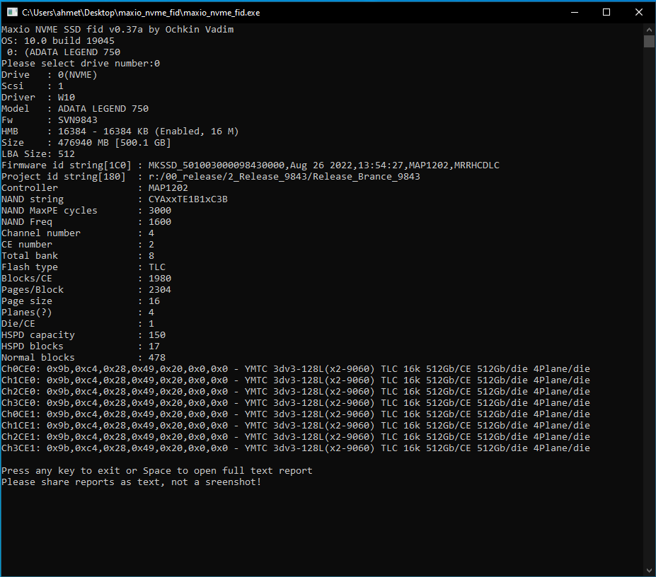656x577 pixels.
Task: Click the scrollbar up arrow
Action: click(649, 30)
